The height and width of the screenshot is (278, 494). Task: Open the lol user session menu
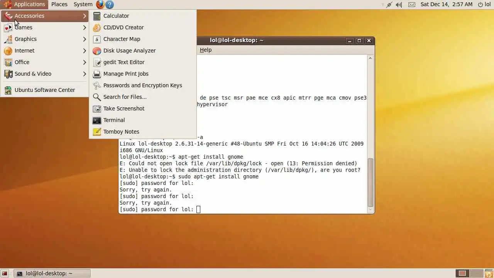484,4
